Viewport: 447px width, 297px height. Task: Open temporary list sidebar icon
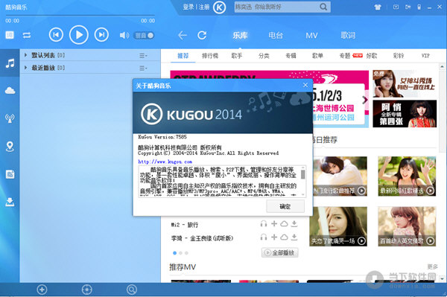pyautogui.click(x=10, y=174)
